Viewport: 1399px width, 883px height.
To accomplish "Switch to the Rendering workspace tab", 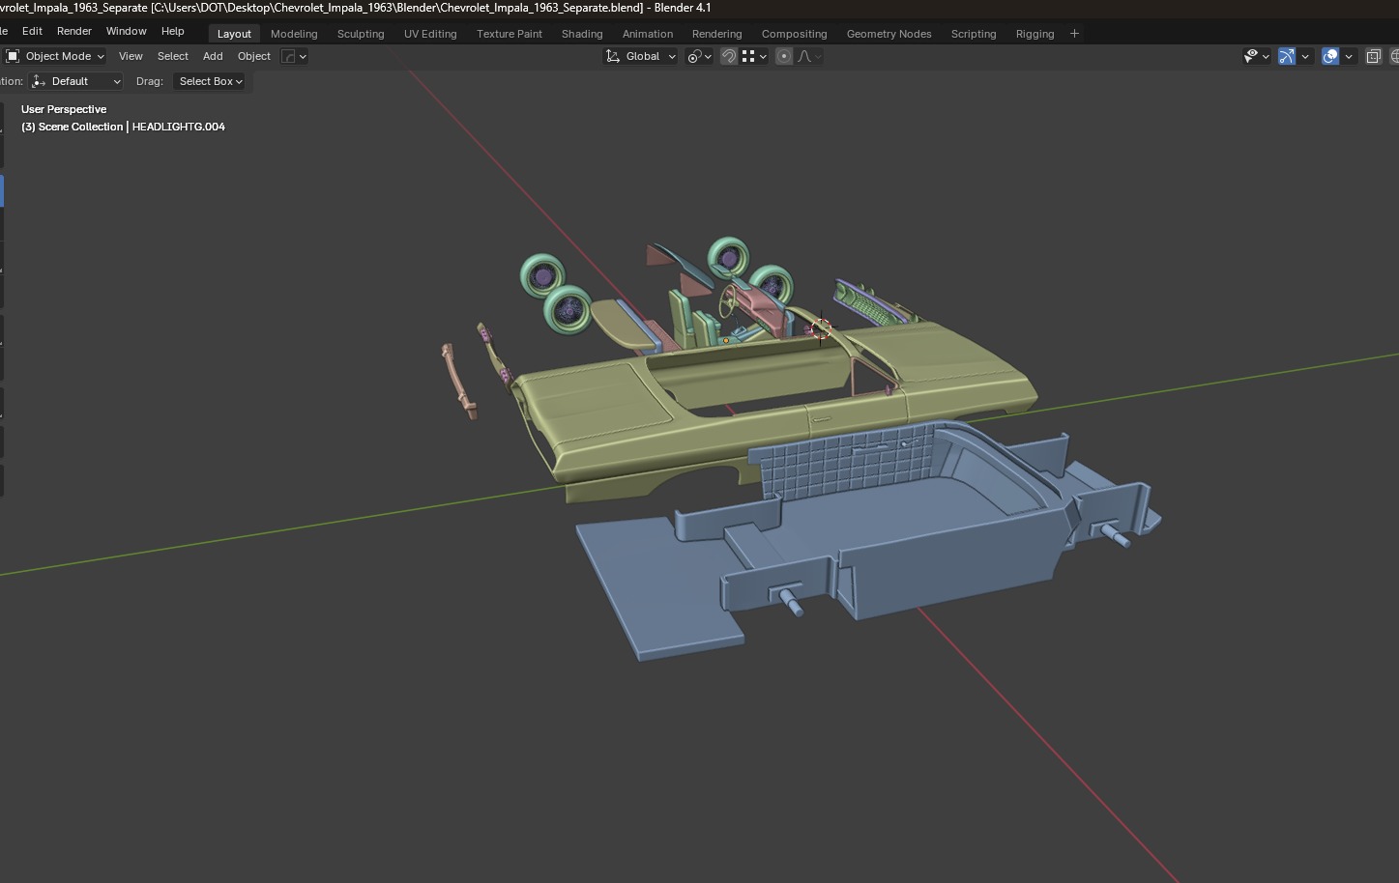I will tap(717, 34).
